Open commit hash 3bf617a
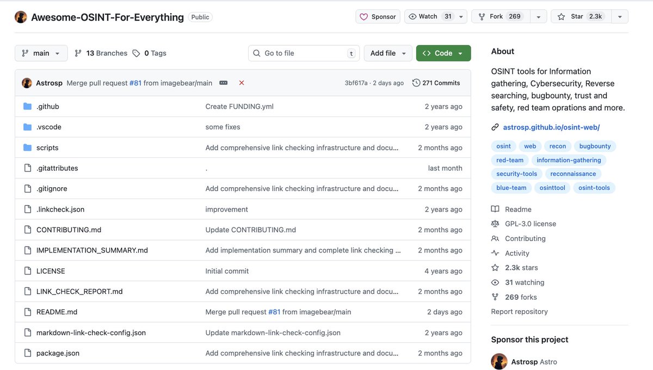653x370 pixels. (356, 83)
